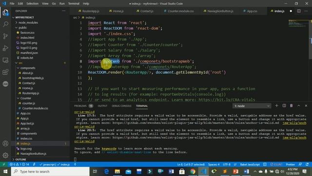
Task: Open Google Chrome from taskbar
Action: (x=193, y=172)
